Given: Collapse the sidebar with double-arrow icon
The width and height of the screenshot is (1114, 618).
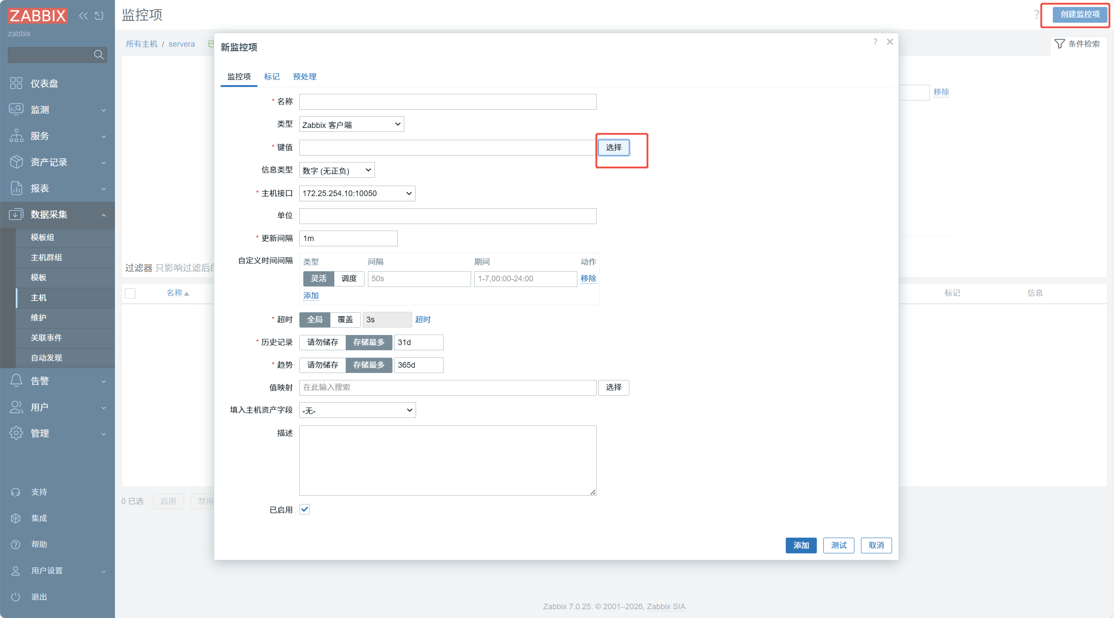Looking at the screenshot, I should tap(83, 16).
